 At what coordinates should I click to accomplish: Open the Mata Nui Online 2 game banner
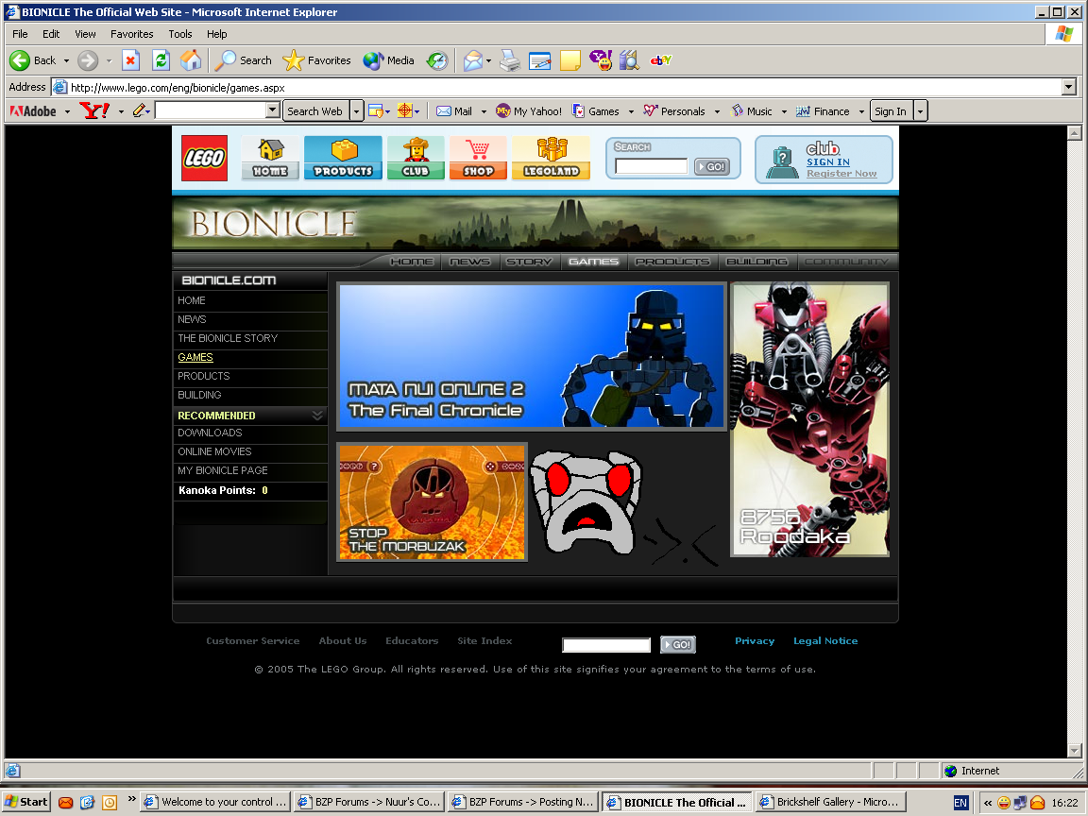532,356
